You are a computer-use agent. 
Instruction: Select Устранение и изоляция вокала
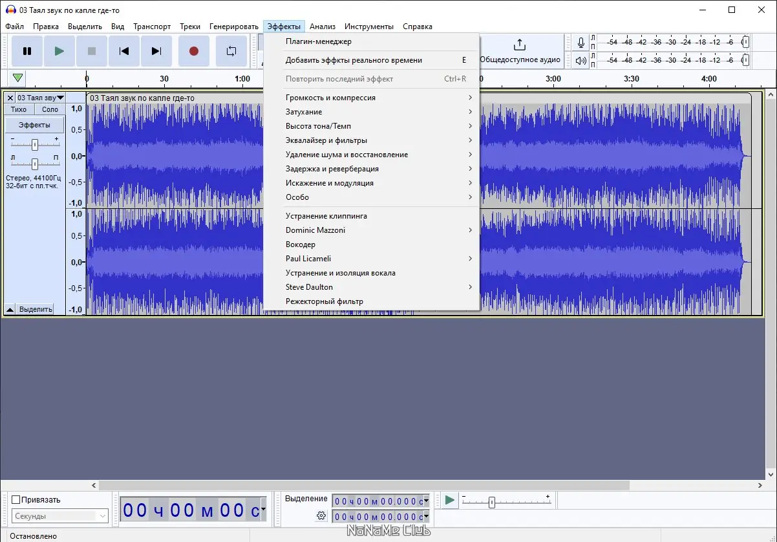pos(372,273)
